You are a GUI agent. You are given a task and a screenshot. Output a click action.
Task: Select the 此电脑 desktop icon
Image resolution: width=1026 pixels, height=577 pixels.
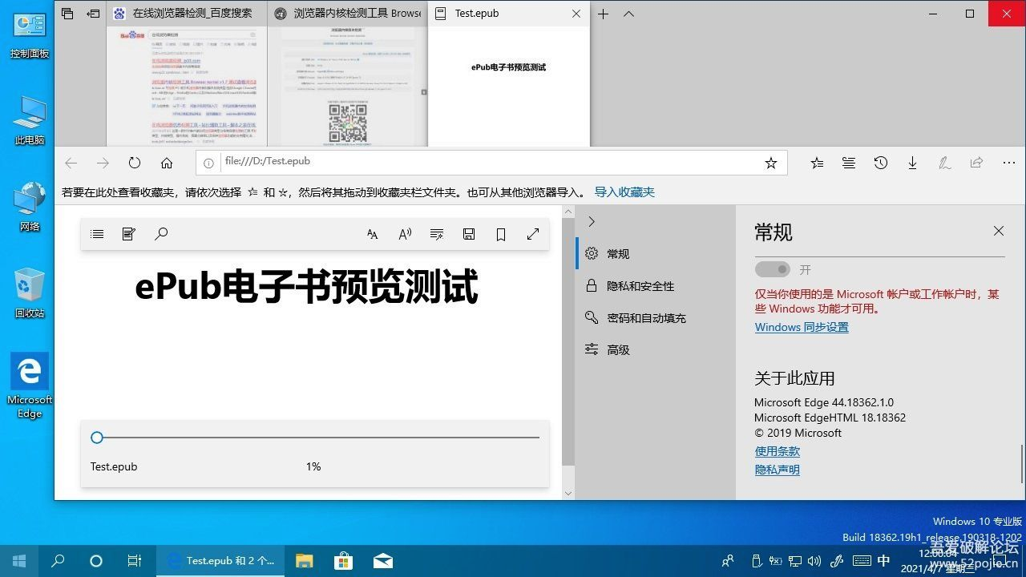pyautogui.click(x=30, y=121)
